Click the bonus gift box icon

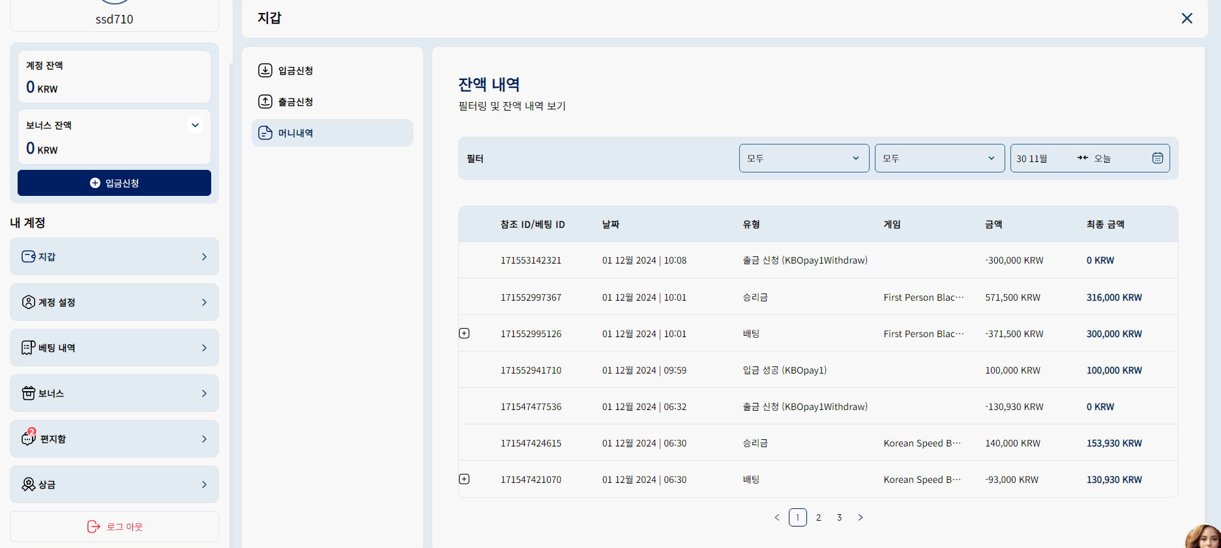tap(29, 393)
